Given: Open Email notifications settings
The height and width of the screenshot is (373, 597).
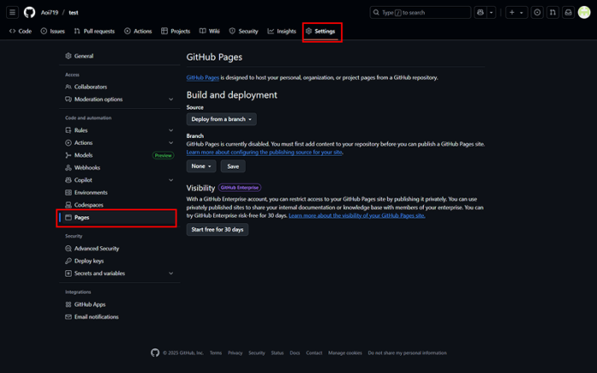Looking at the screenshot, I should coord(119,317).
